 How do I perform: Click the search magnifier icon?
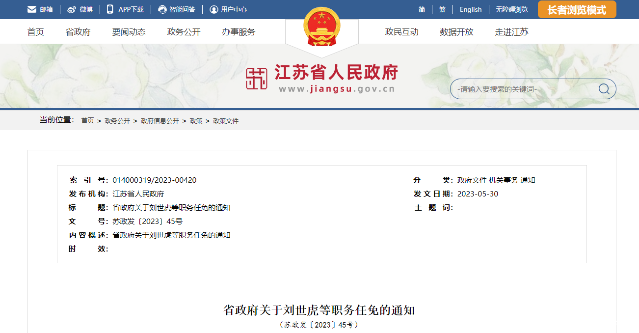[603, 88]
